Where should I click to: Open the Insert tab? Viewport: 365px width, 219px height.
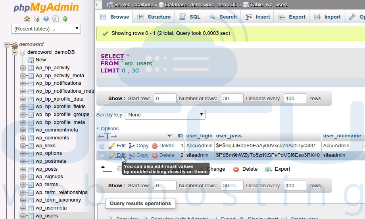point(258,17)
